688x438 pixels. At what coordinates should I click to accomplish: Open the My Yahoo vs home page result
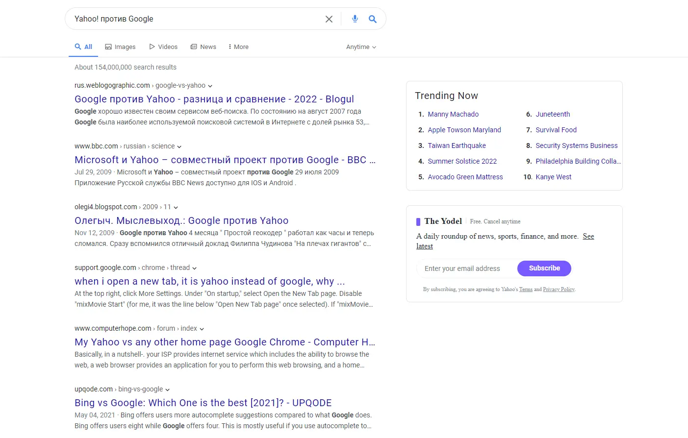[225, 342]
